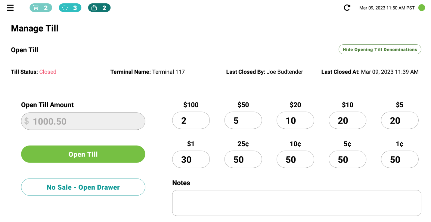Select the Open Till Amount field
Viewport: 431px width, 222px height.
coord(83,121)
